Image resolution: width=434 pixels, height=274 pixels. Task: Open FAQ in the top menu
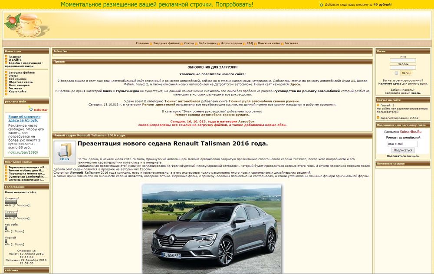tap(250, 43)
